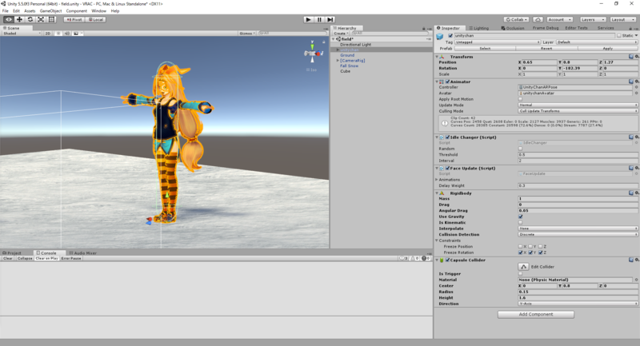Enable the Is Kinematic checkbox
Viewport: 640px width, 346px height.
pos(521,222)
